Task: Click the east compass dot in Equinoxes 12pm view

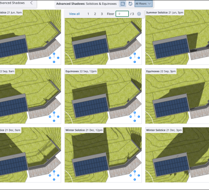Action: tap(139, 117)
